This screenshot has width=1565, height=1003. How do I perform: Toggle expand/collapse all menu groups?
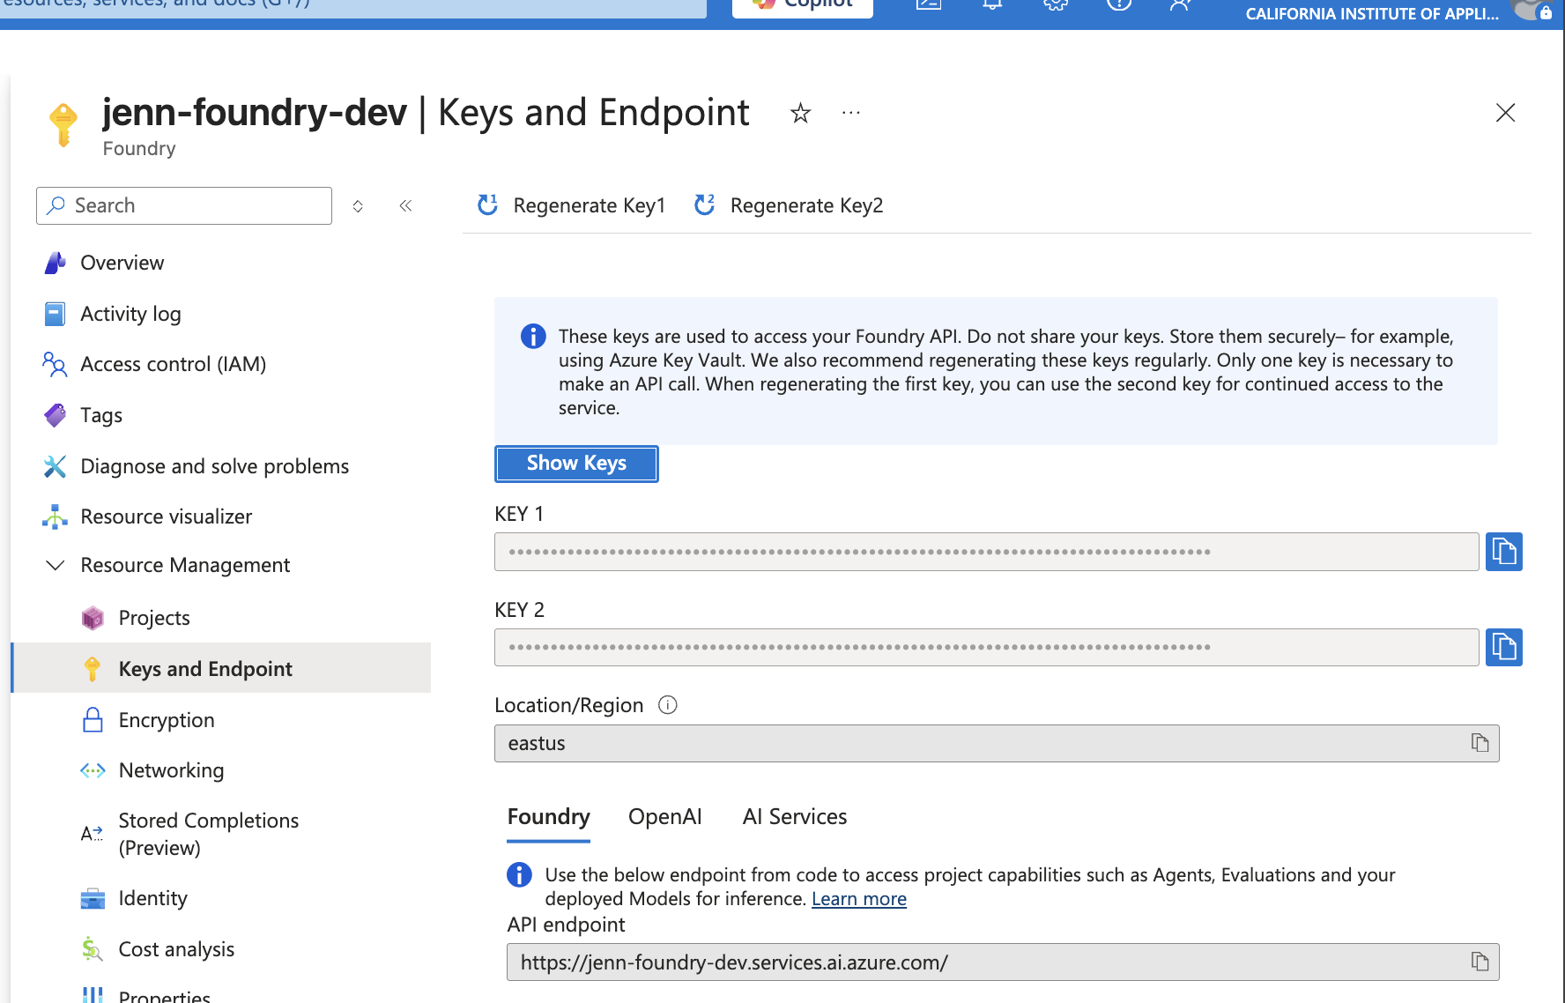358,205
